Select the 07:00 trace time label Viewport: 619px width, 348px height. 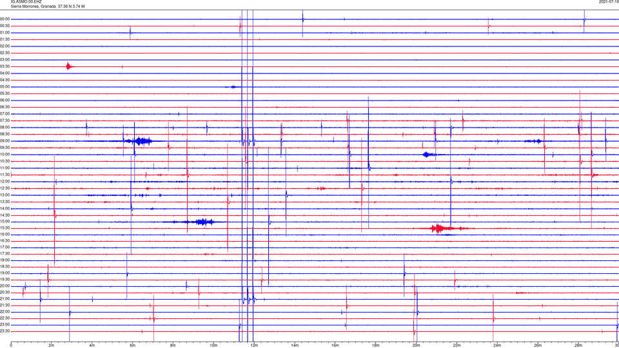click(5, 114)
